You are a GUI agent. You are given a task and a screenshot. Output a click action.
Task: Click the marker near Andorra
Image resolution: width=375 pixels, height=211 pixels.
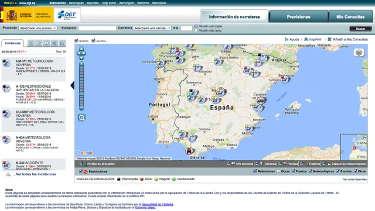(263, 57)
